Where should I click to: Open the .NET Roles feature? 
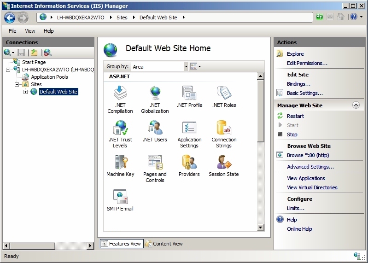[224, 96]
